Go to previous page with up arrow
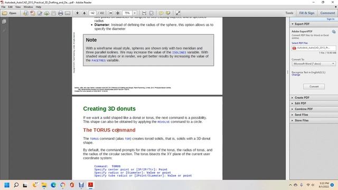This screenshot has height=190, width=338. (77, 13)
